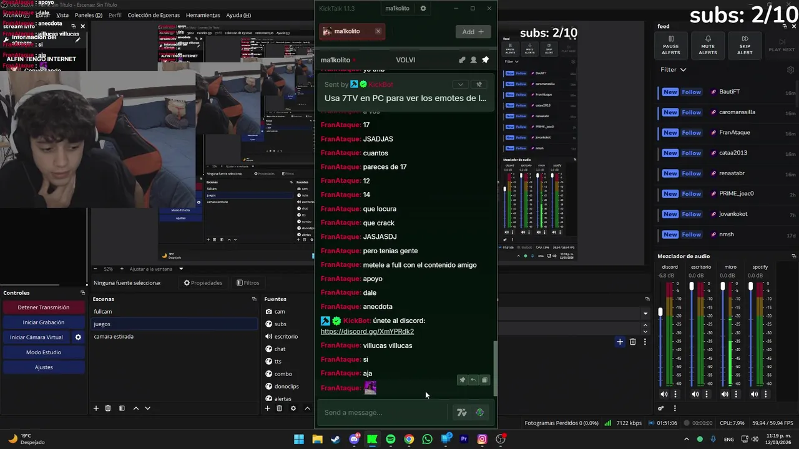Open Vista menu in OBS

pyautogui.click(x=62, y=15)
